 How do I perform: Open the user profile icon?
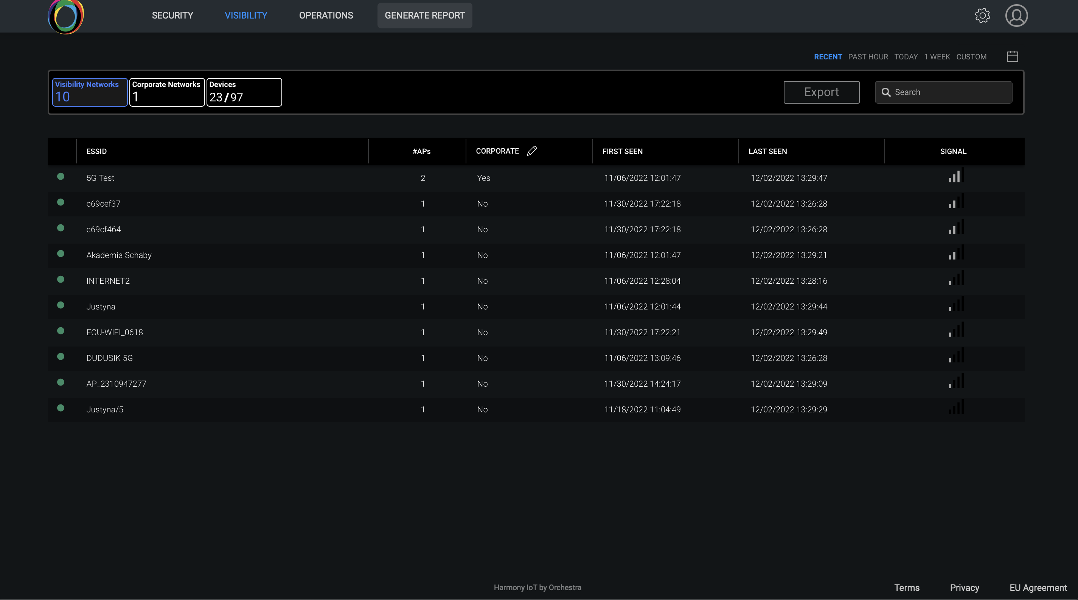1016,16
